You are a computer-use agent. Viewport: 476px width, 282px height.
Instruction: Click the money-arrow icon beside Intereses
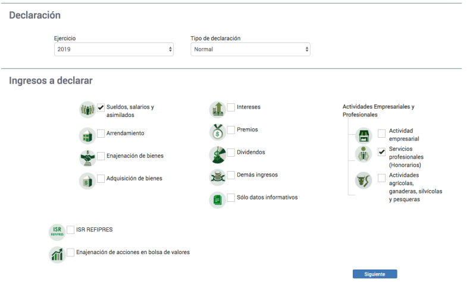click(x=218, y=109)
